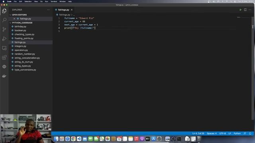Open the View menu
The height and width of the screenshot is (143, 255).
[x=36, y=2]
